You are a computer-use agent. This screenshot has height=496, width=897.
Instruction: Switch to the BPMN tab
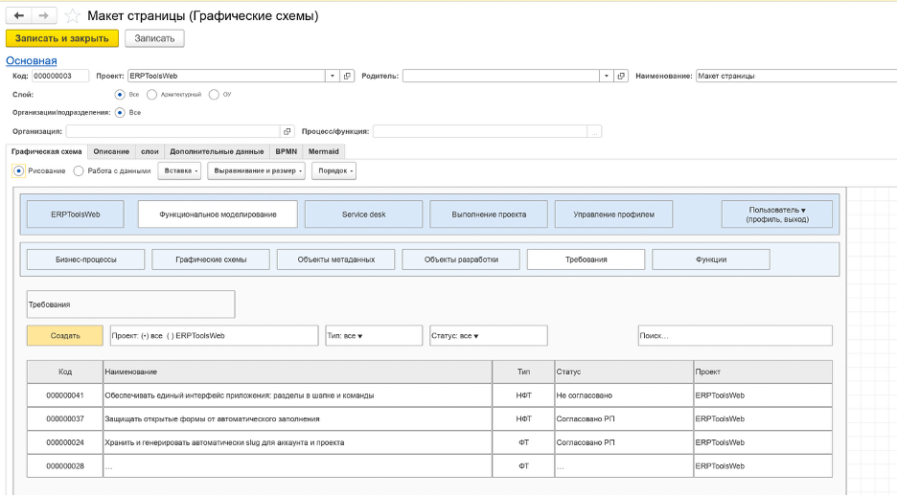286,151
